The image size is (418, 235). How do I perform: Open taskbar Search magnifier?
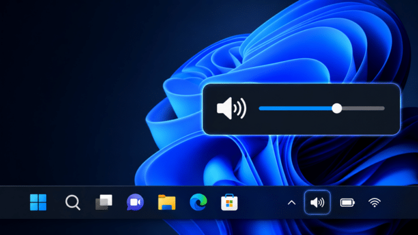click(73, 203)
